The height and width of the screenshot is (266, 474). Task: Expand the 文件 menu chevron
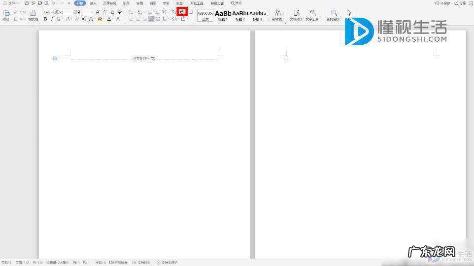[x=18, y=3]
